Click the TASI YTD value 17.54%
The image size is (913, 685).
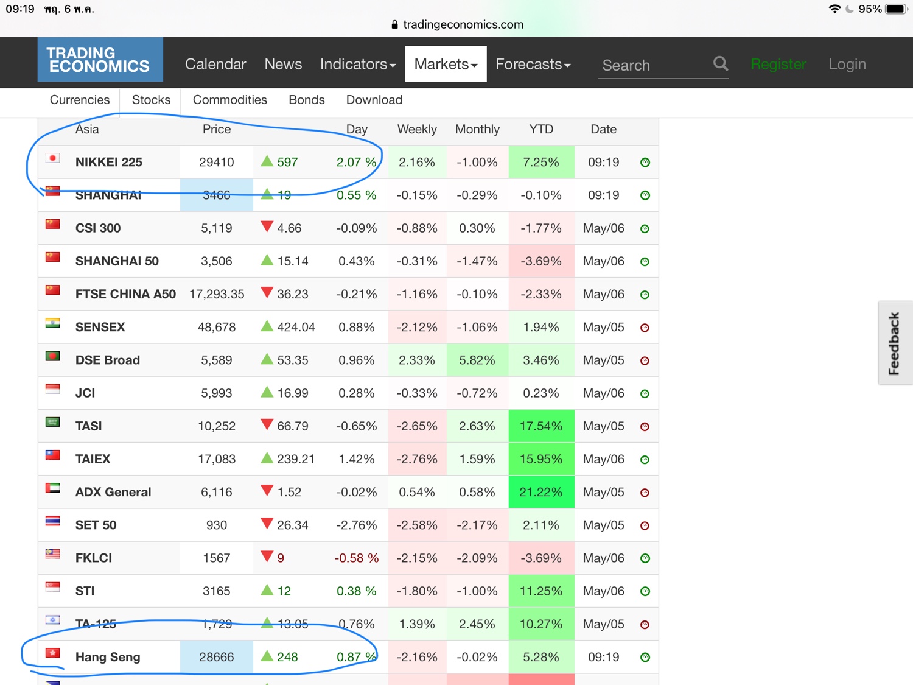point(541,426)
